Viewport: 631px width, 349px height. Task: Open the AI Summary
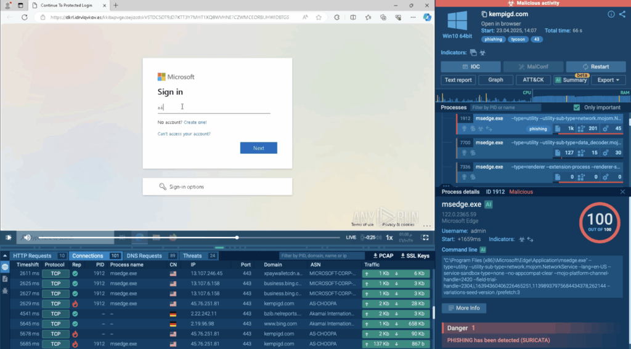click(x=571, y=80)
